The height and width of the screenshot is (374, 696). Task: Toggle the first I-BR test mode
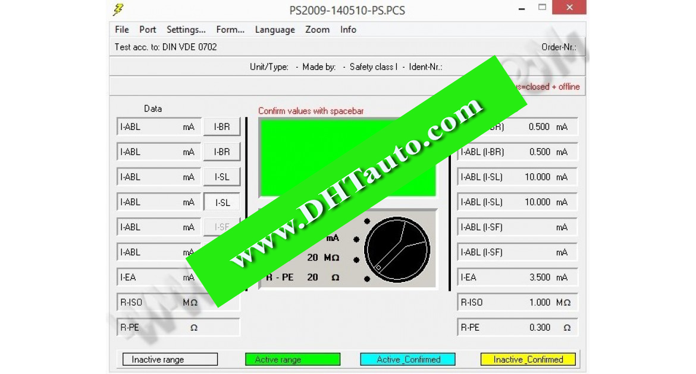pos(221,126)
